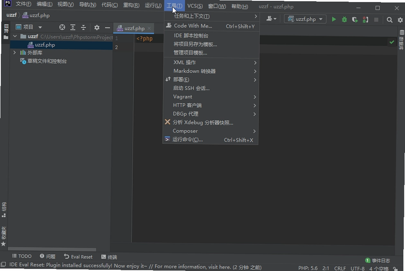Expand Markdown converter submenu
This screenshot has height=271, width=405.
coord(211,71)
